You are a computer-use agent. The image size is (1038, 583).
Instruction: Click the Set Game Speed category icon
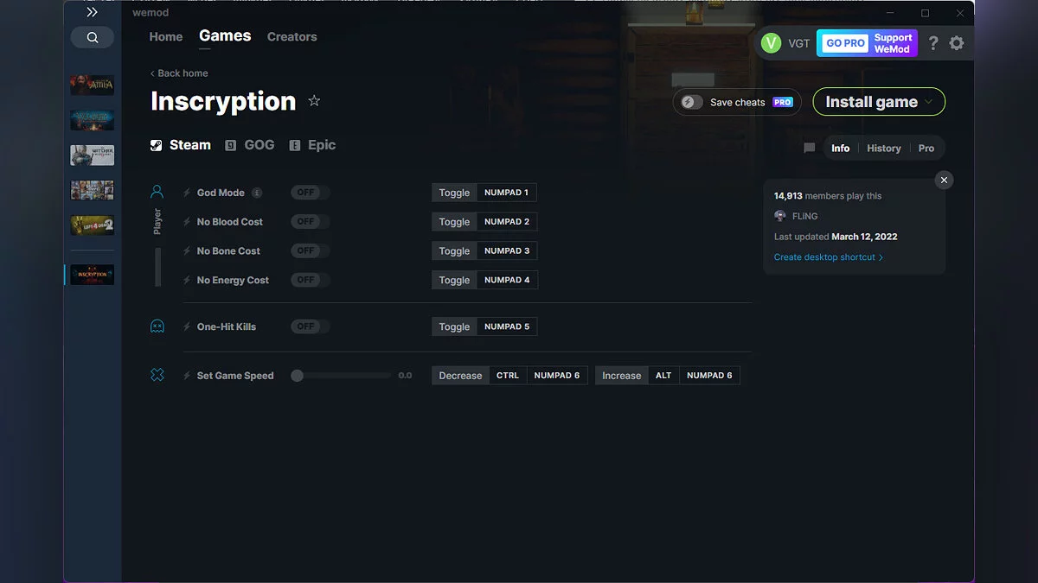click(157, 375)
